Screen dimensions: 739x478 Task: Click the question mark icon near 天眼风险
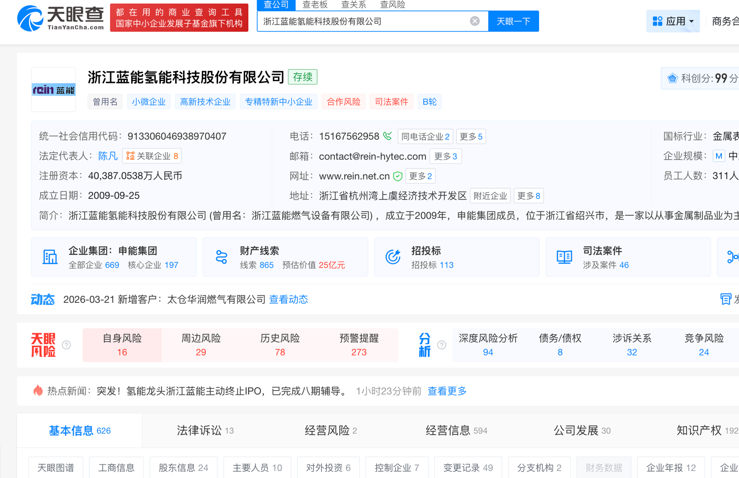click(66, 345)
